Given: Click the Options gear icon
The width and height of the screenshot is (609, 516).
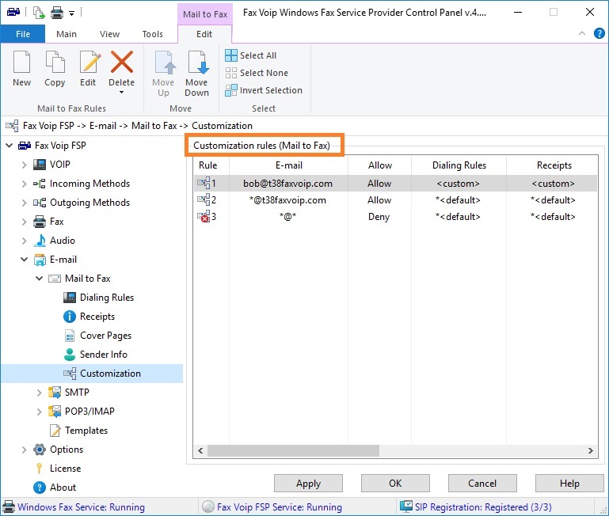Looking at the screenshot, I should click(x=40, y=450).
